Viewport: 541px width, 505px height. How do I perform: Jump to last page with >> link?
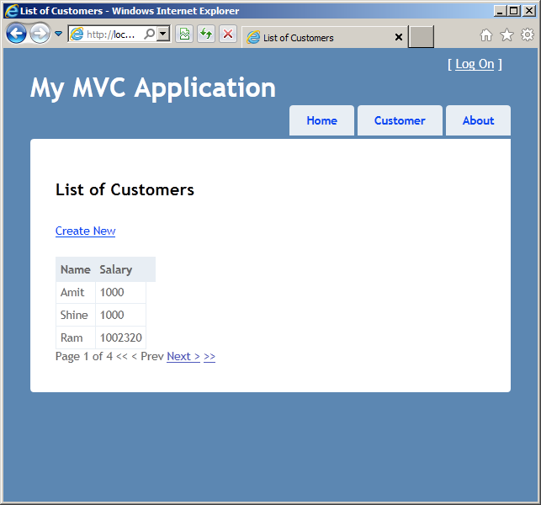[210, 356]
